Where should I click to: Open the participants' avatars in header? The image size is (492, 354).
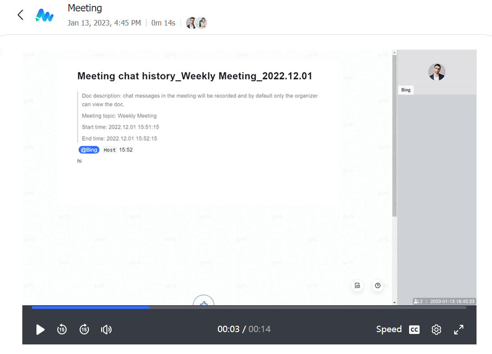196,23
